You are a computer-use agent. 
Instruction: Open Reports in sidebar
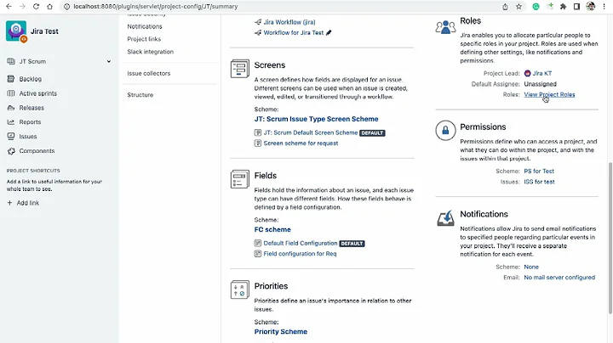(x=30, y=122)
